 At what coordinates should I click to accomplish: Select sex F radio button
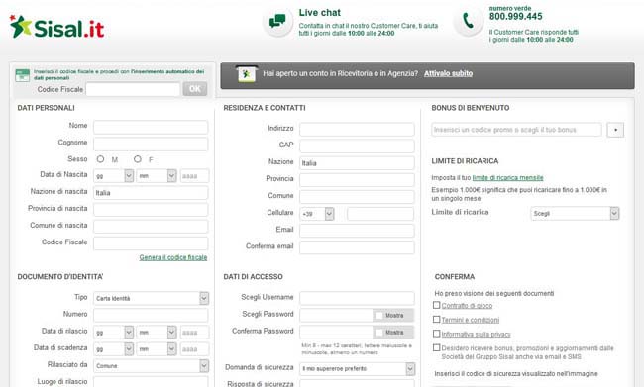(x=138, y=158)
